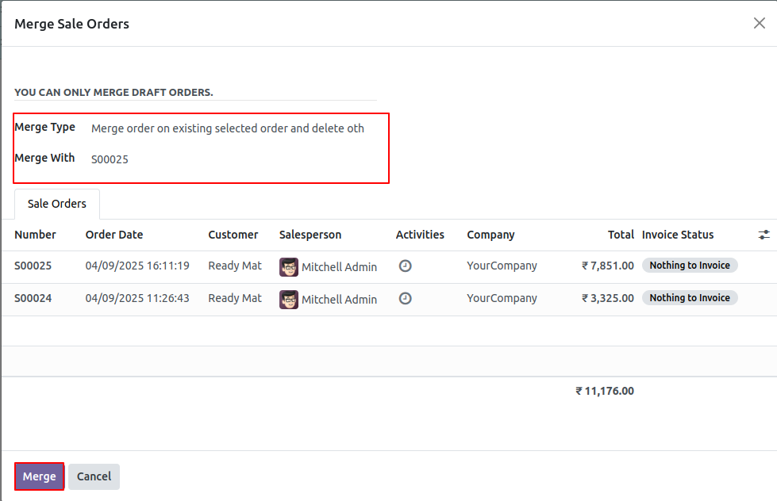Sort the list by Total column
Image resolution: width=777 pixels, height=501 pixels.
point(621,235)
